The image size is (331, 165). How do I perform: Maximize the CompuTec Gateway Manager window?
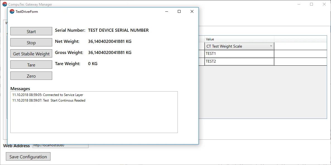pos(311,4)
